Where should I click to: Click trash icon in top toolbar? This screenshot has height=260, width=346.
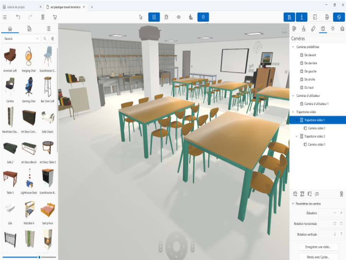[43, 17]
